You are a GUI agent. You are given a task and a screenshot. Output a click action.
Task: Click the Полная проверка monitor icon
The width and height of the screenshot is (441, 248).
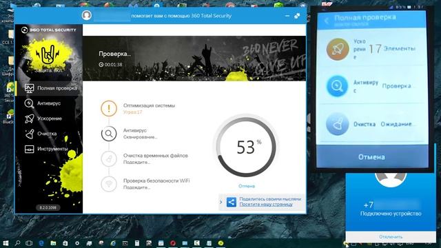point(29,88)
